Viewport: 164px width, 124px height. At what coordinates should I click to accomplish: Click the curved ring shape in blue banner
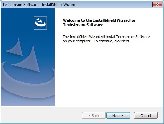point(28,82)
